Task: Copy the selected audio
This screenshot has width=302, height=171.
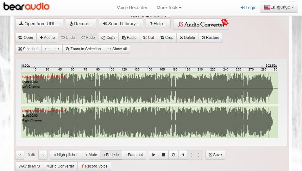Action: pyautogui.click(x=108, y=38)
